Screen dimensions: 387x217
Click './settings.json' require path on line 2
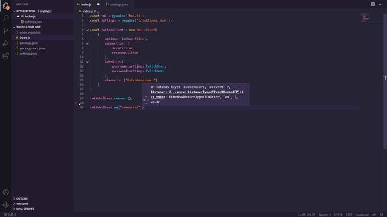click(x=152, y=20)
